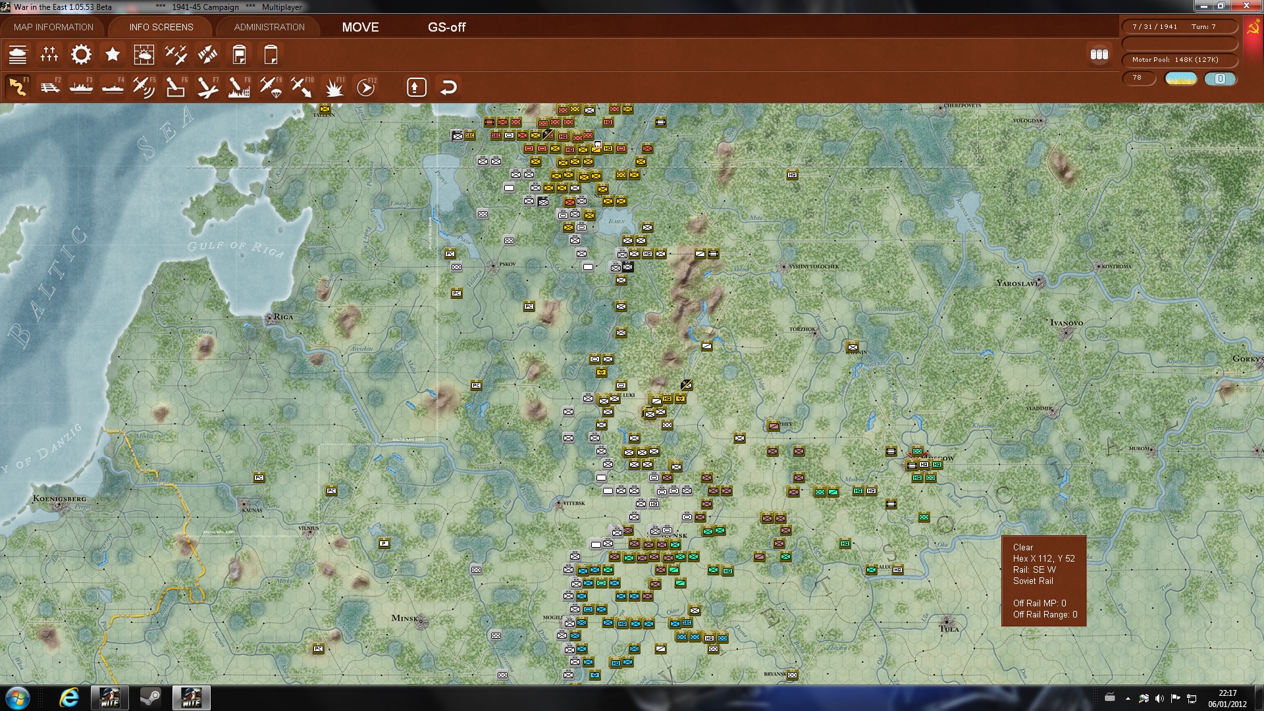Select the F4 amphibious transport mode
This screenshot has height=711, width=1264.
[x=113, y=87]
